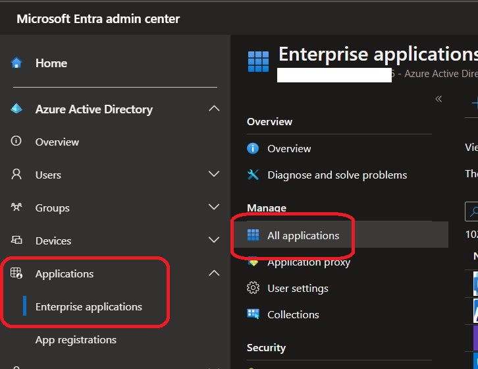This screenshot has height=369, width=478.
Task: Collapse the Azure Active Directory section chevron
Action: tap(214, 109)
